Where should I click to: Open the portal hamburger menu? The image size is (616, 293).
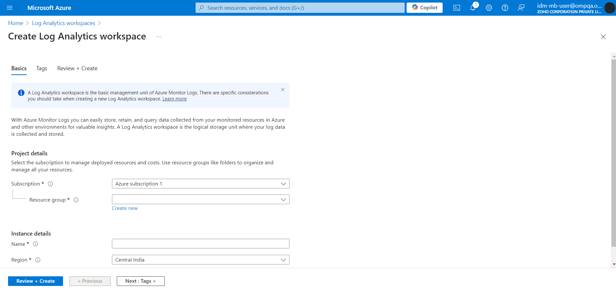pyautogui.click(x=10, y=8)
